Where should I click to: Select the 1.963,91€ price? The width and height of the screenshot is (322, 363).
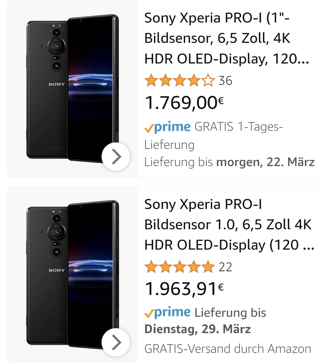click(184, 288)
